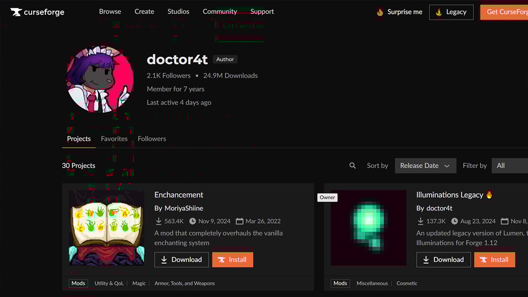The image size is (528, 297).
Task: Open the Community menu item
Action: 220,11
